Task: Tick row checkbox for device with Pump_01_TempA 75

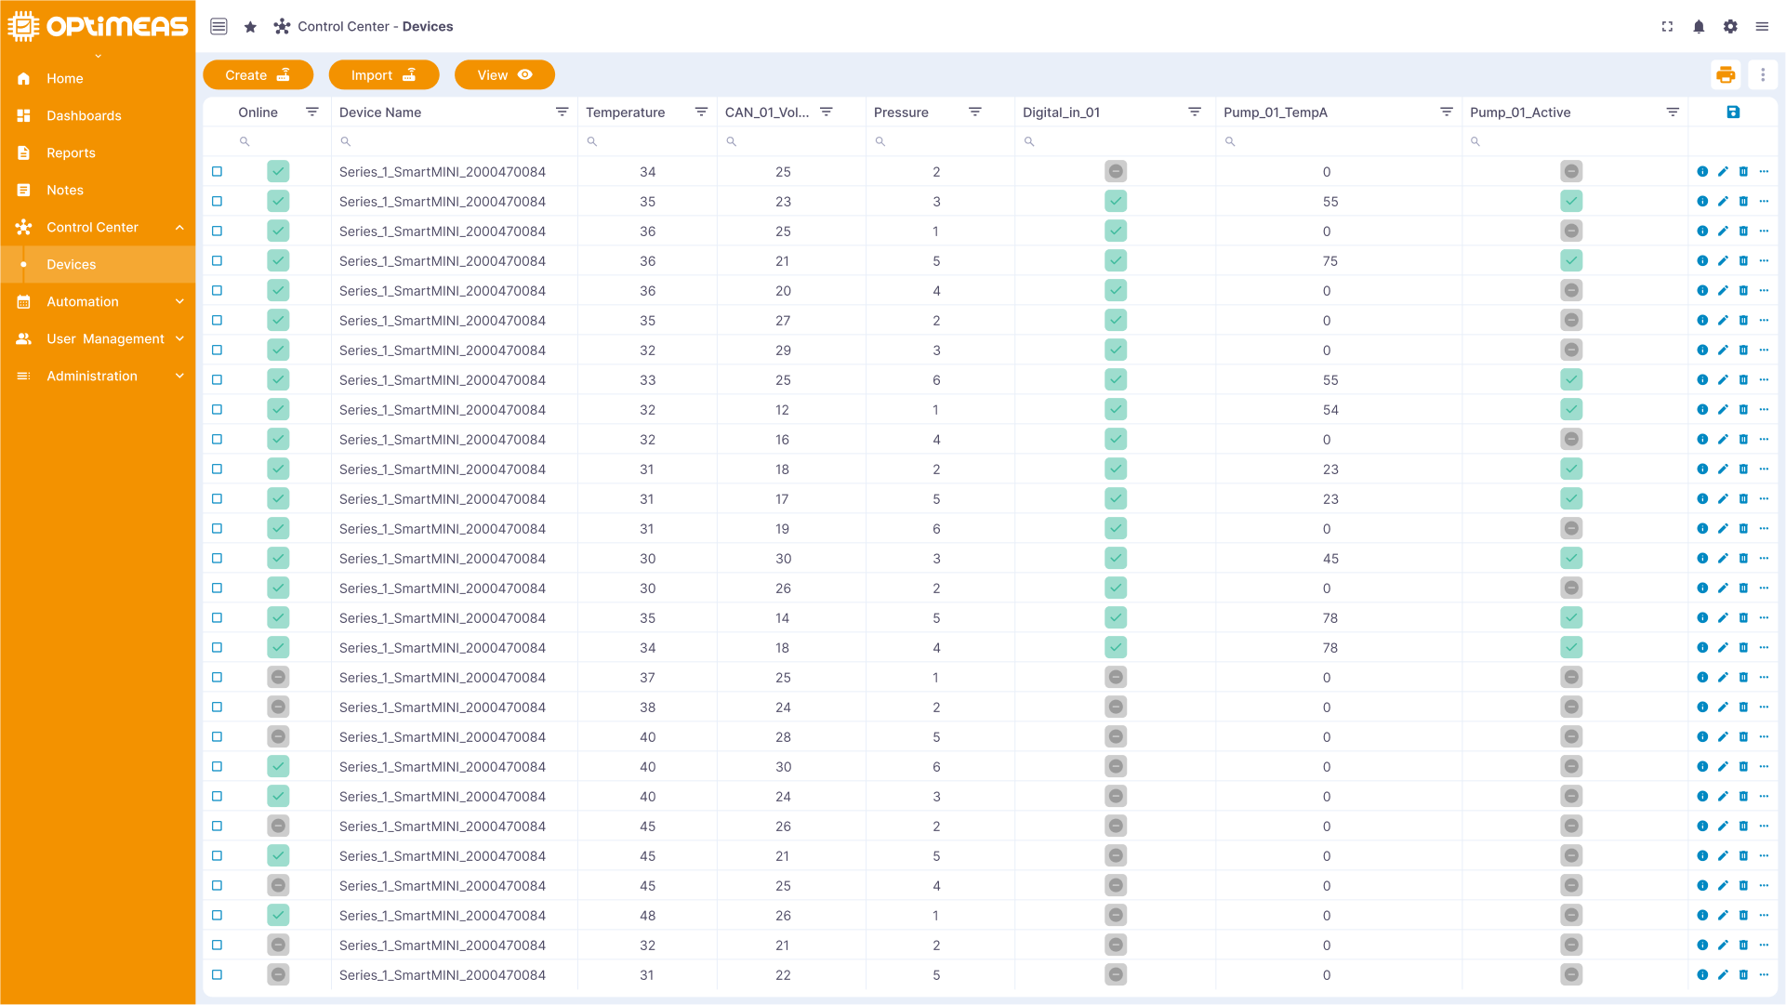Action: pyautogui.click(x=218, y=261)
